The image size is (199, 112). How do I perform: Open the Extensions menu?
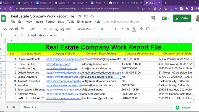click(84, 22)
